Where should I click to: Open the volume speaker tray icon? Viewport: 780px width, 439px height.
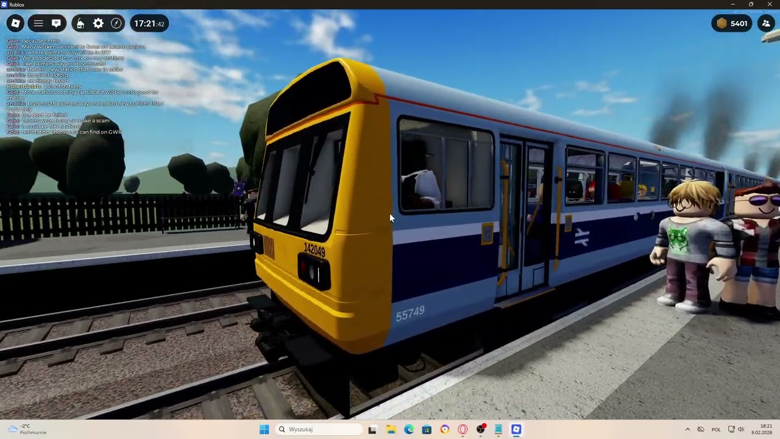(741, 429)
